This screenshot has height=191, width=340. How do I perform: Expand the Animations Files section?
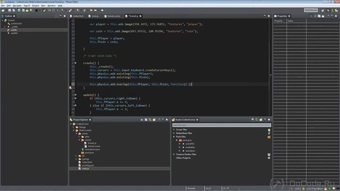coord(174,133)
